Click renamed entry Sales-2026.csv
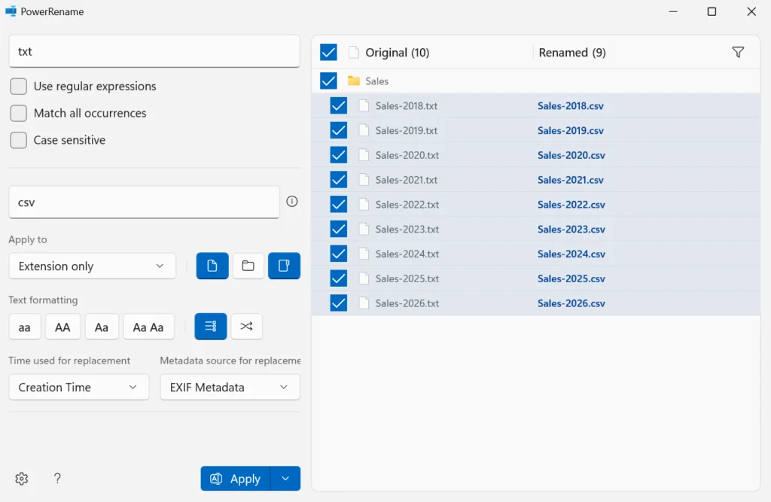Screen dimensions: 771x502 pyautogui.click(x=571, y=303)
